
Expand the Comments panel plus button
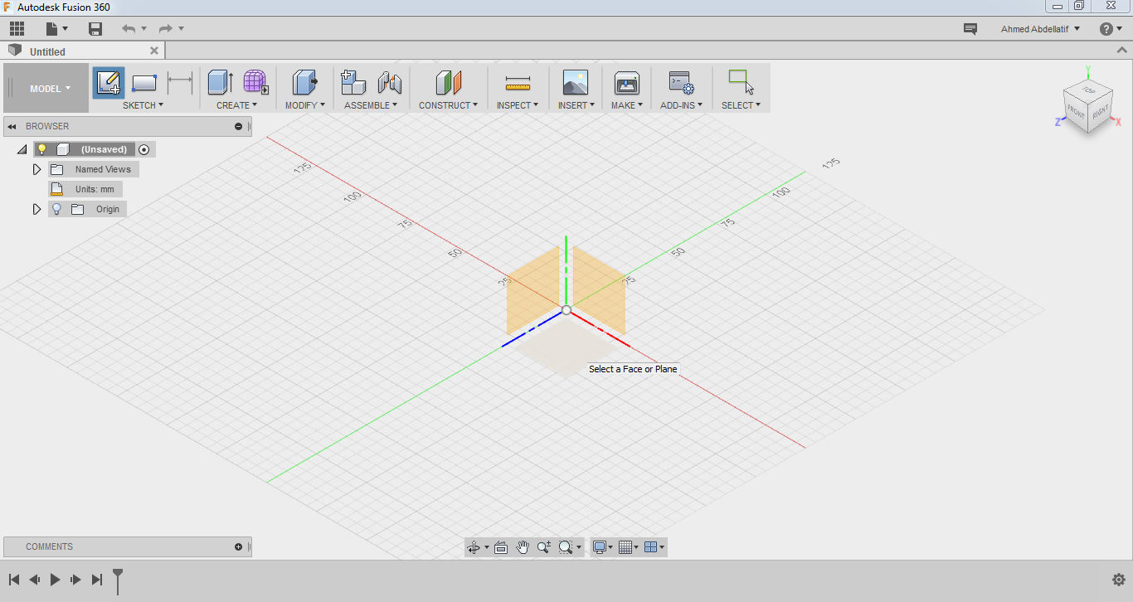pyautogui.click(x=239, y=546)
